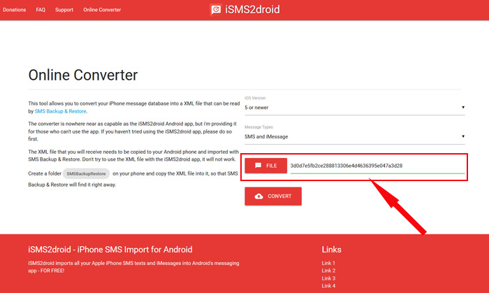Expand the Message Types dropdown
Viewport: 489px width, 293px height.
tap(355, 136)
